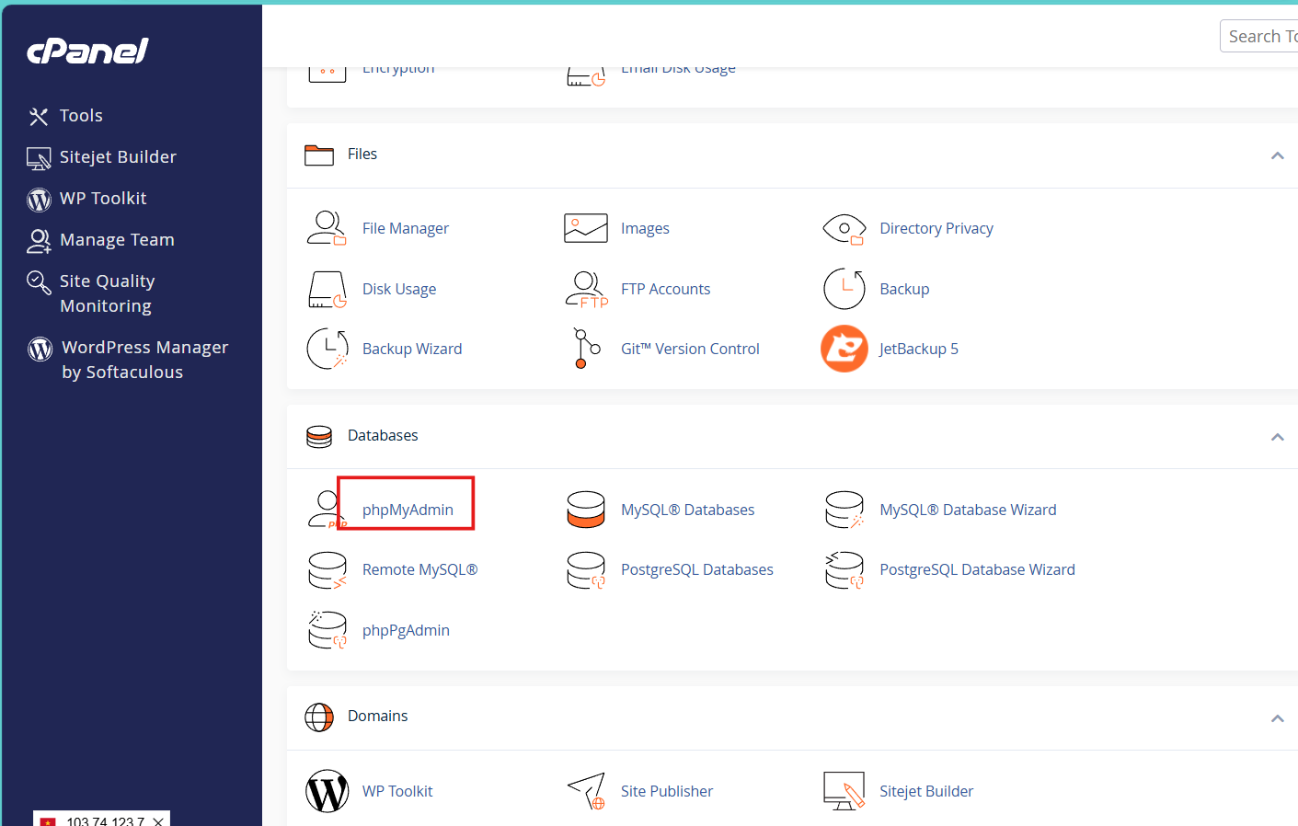Screen dimensions: 1298x826
Task: Open Sitejet Builder in the sidebar
Action: coord(118,157)
